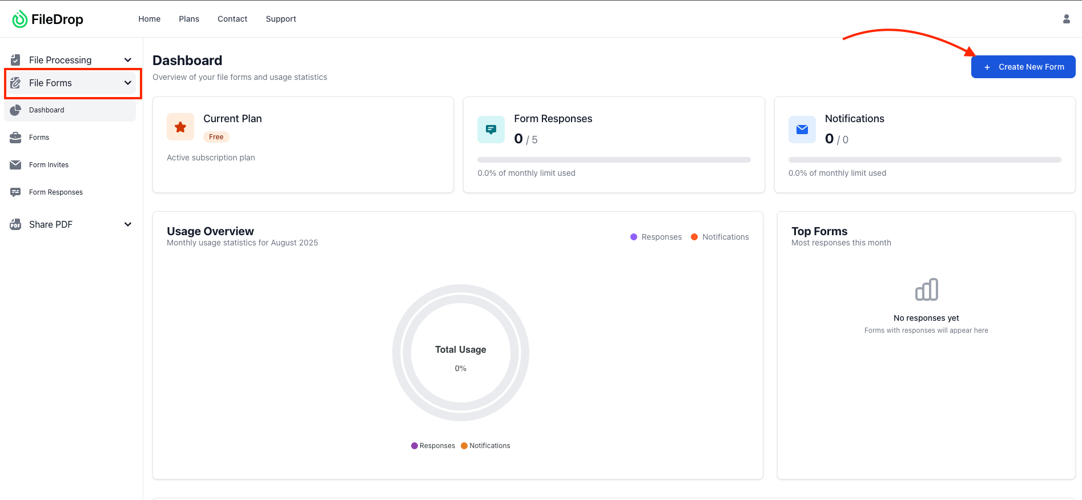Select Forms in the sidebar
Screen dimensions: 1082x500
[x=70, y=138]
